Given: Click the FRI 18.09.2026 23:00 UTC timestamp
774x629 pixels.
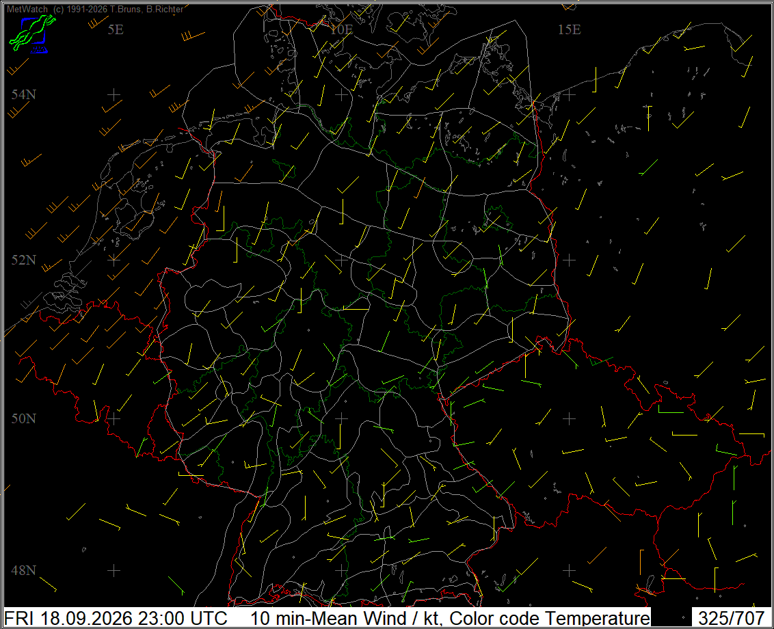Looking at the screenshot, I should (116, 618).
